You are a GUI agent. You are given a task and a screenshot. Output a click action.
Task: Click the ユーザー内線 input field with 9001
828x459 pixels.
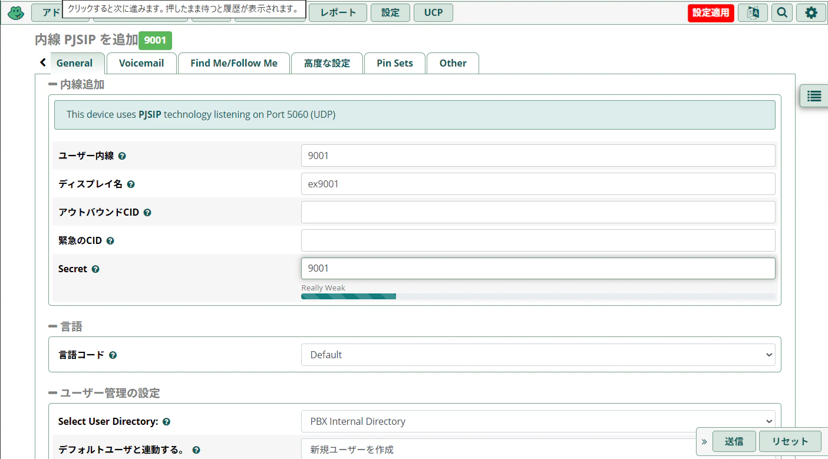(538, 156)
